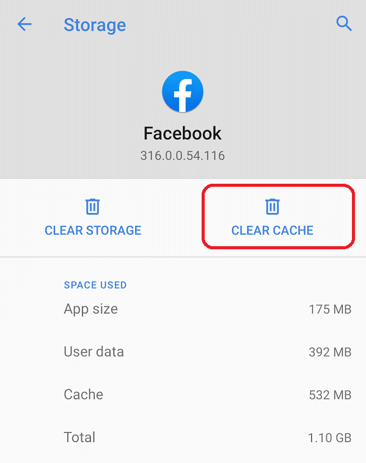
Task: Tap the 175 MB app size value
Action: pyautogui.click(x=330, y=309)
